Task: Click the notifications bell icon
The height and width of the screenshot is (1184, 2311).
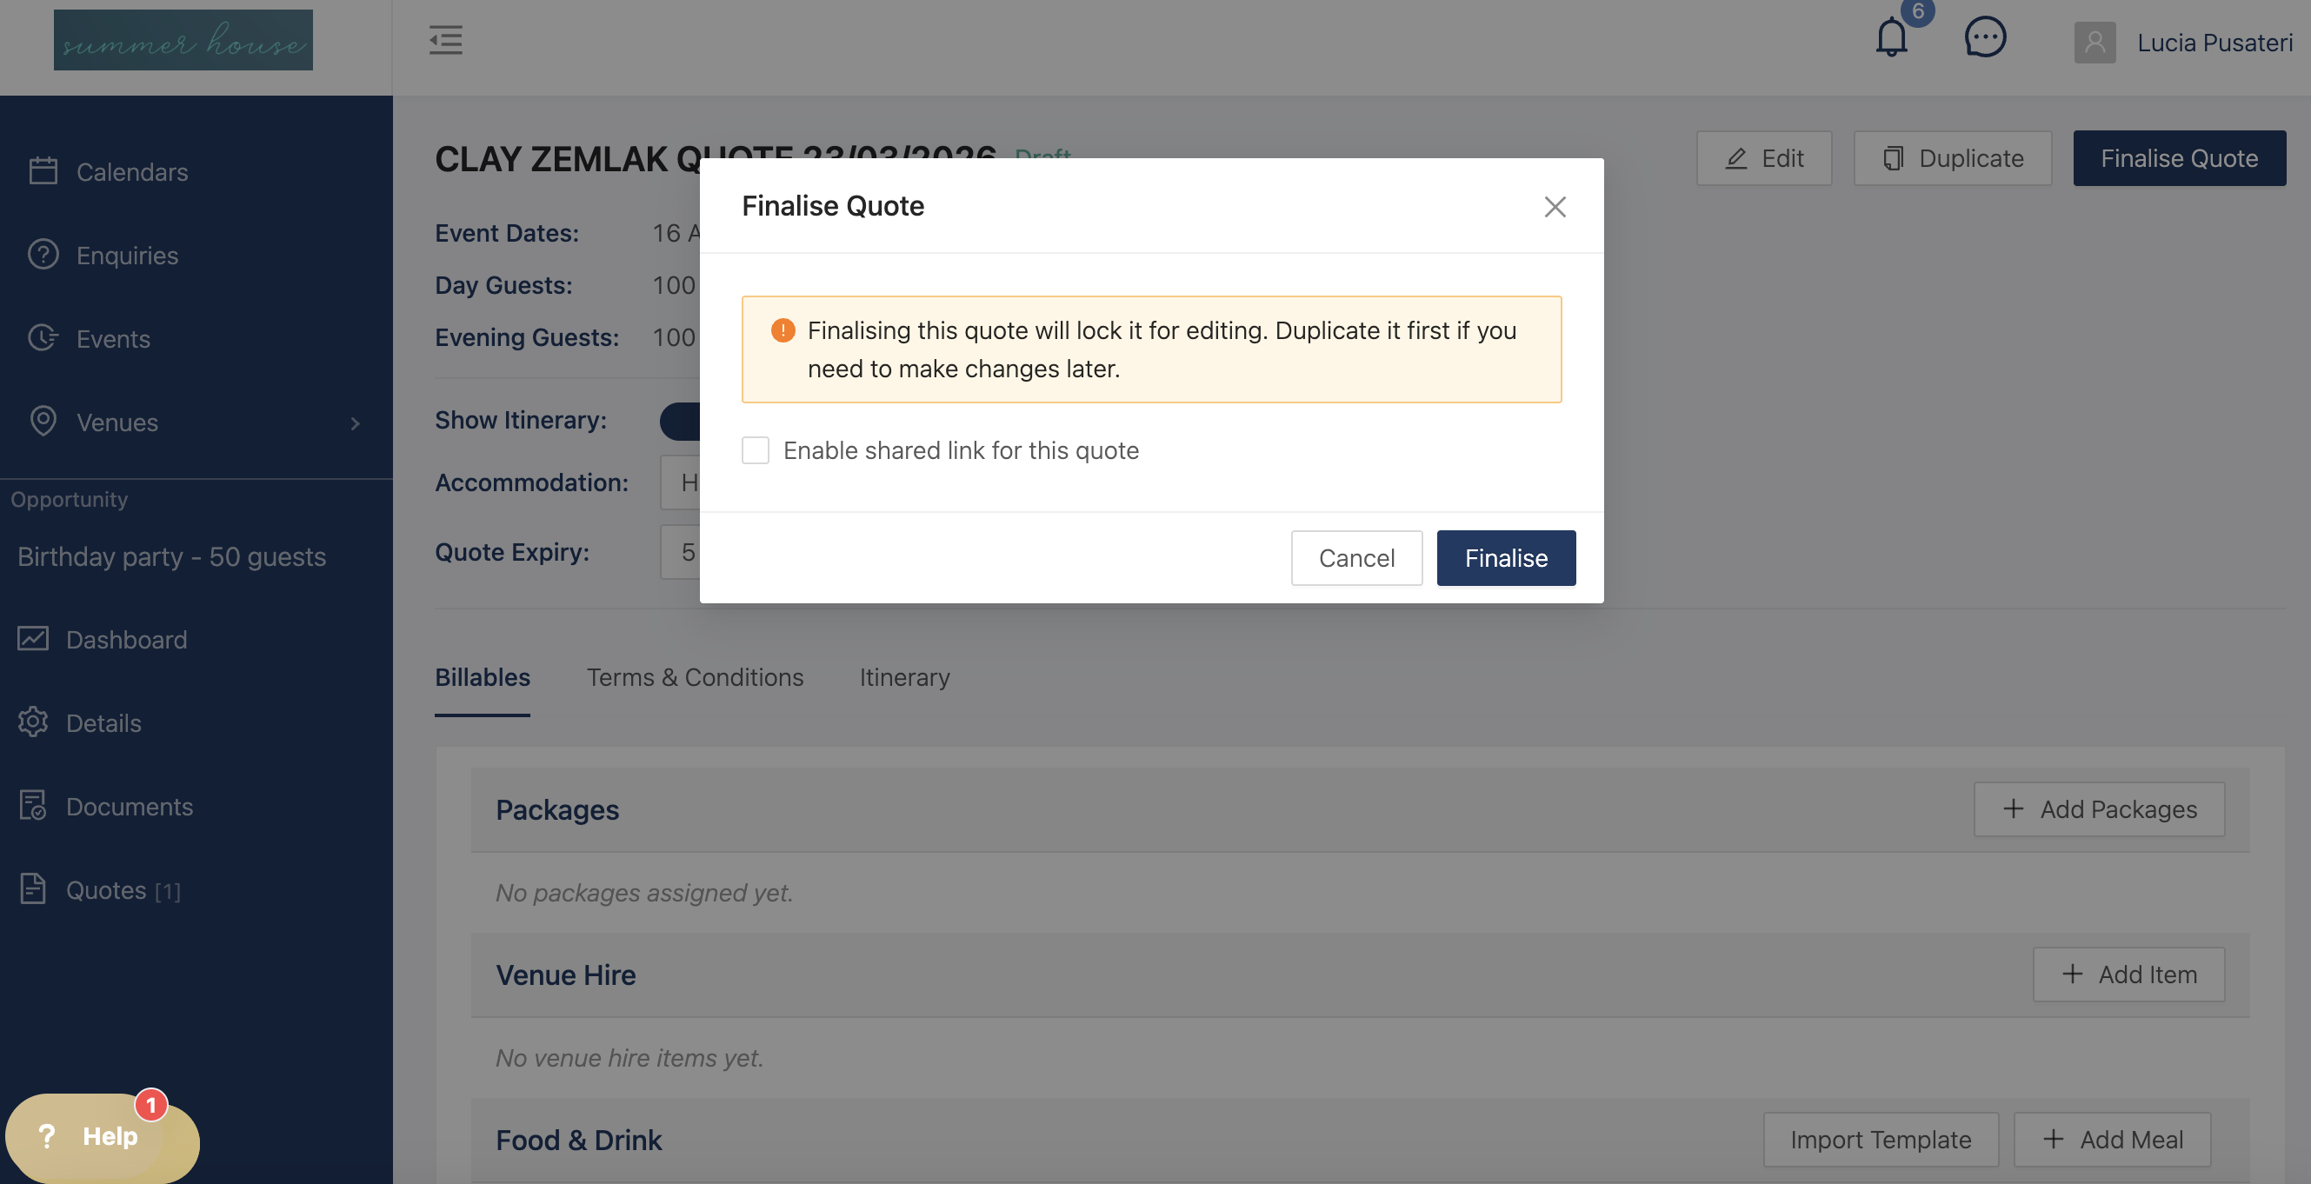Action: pyautogui.click(x=1891, y=39)
